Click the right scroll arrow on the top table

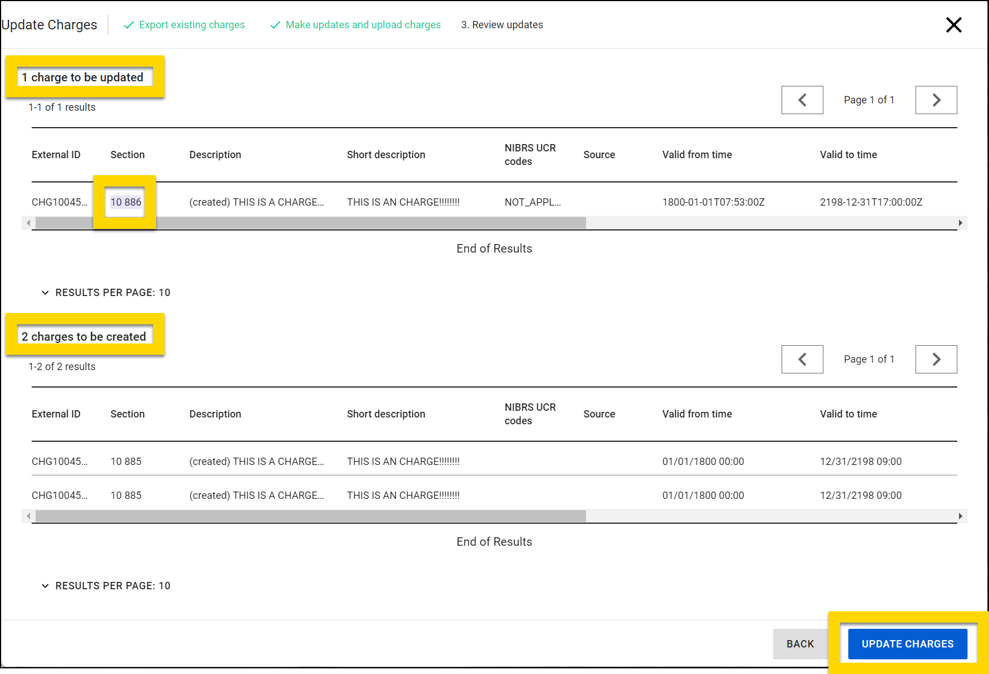[x=961, y=223]
